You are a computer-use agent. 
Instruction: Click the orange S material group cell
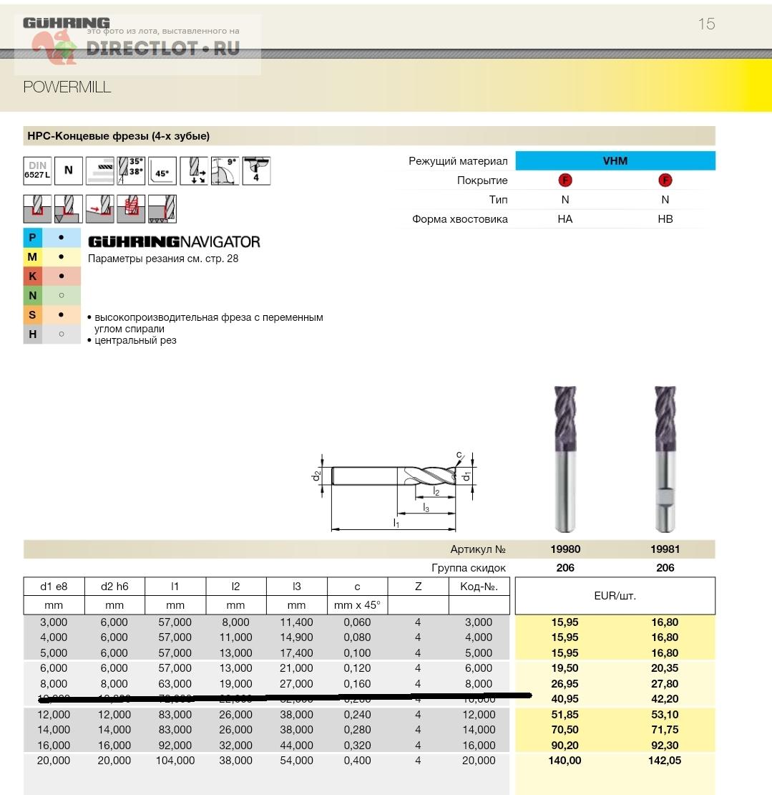pyautogui.click(x=33, y=314)
